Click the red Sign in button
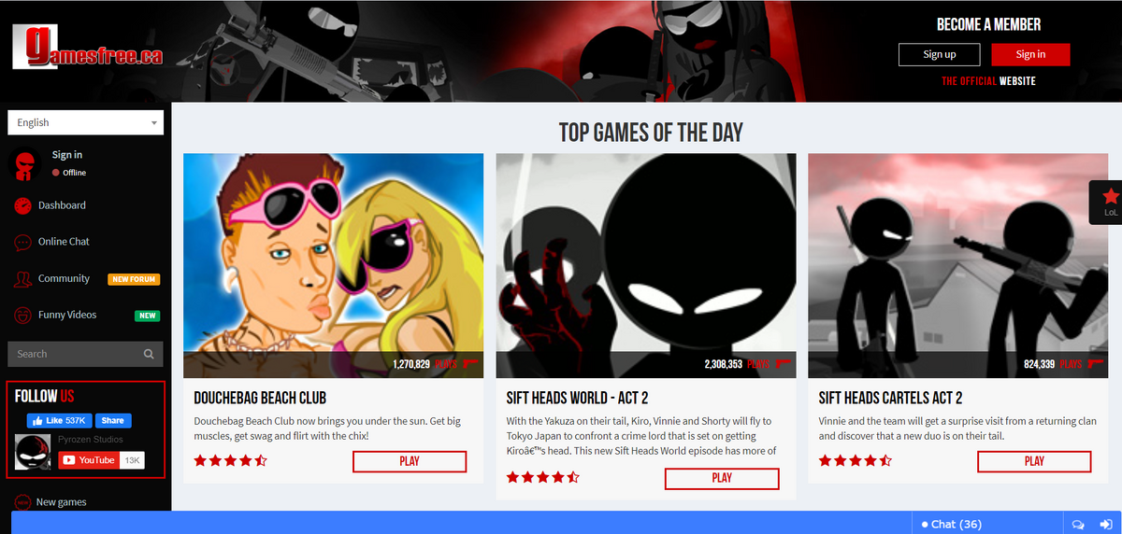 pos(1030,54)
